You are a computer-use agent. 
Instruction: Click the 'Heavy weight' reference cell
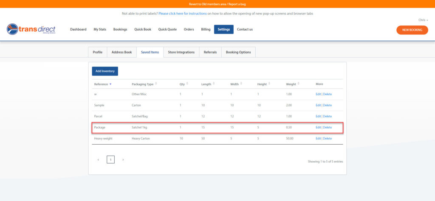103,138
